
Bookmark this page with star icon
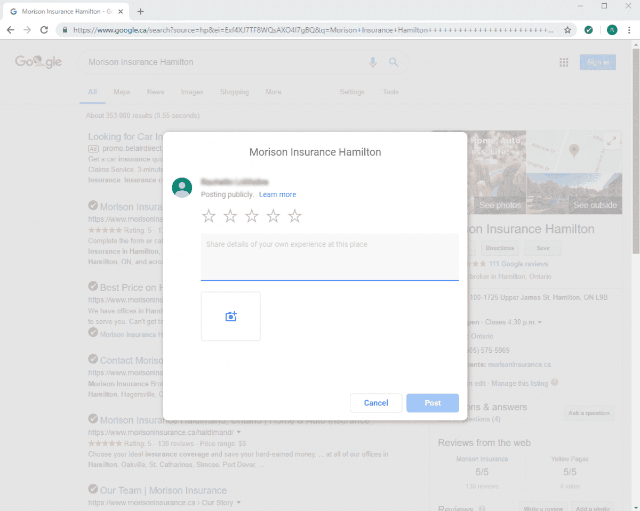point(567,30)
